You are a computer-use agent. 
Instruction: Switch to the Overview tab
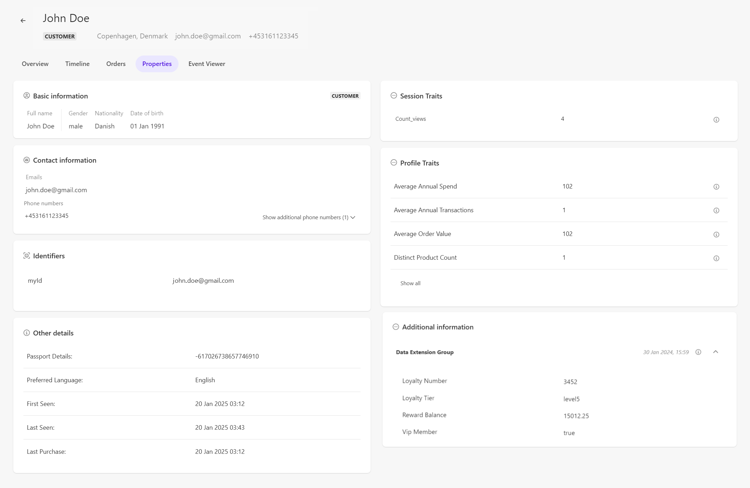[35, 64]
